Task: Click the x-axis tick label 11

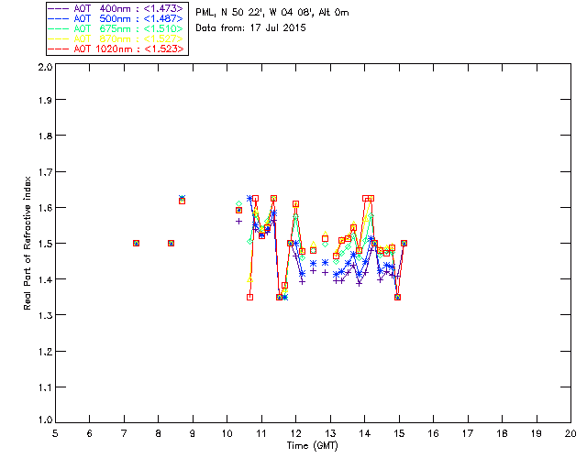Action: [261, 433]
